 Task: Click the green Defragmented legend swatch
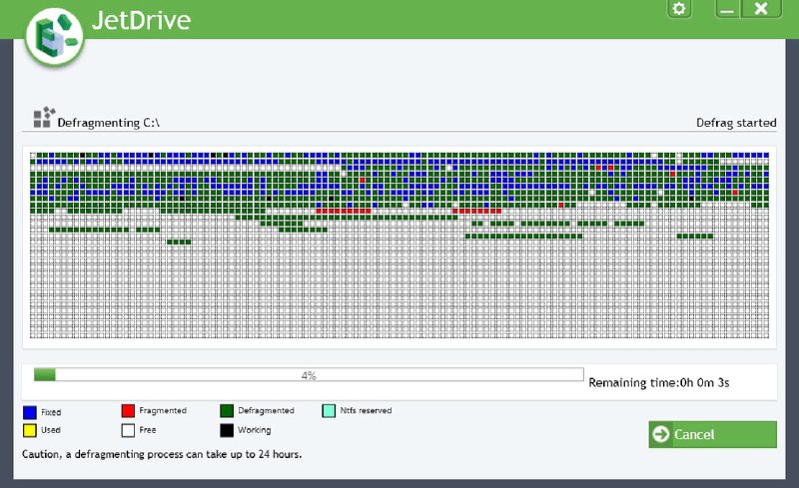click(x=228, y=411)
